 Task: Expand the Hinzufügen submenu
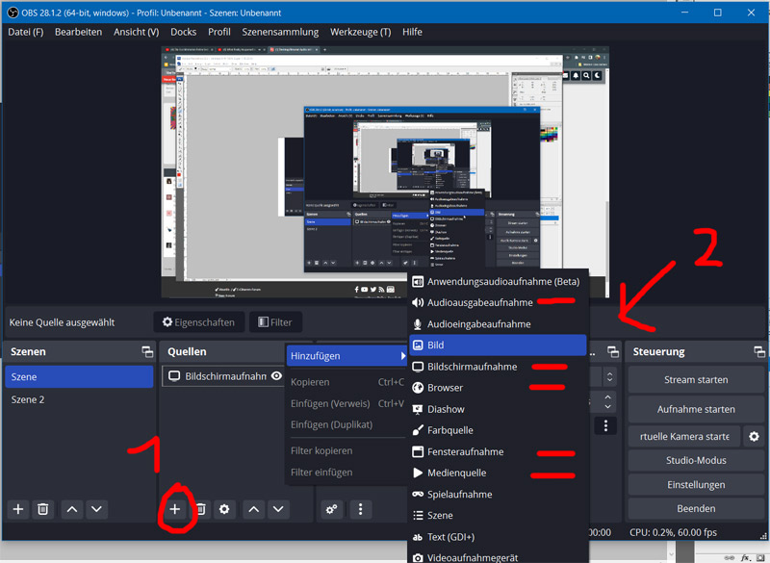pyautogui.click(x=346, y=356)
